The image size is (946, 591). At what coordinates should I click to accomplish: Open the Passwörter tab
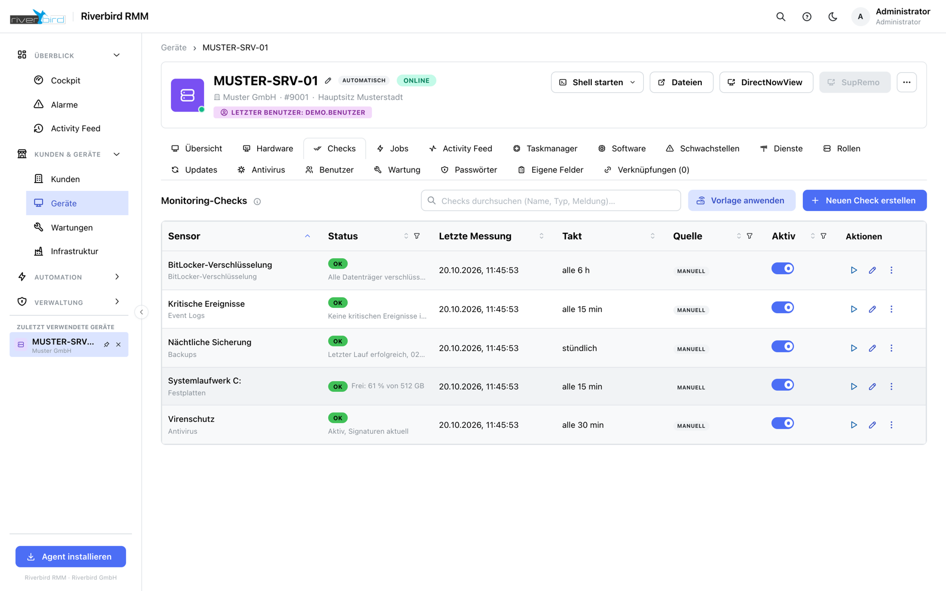(469, 170)
